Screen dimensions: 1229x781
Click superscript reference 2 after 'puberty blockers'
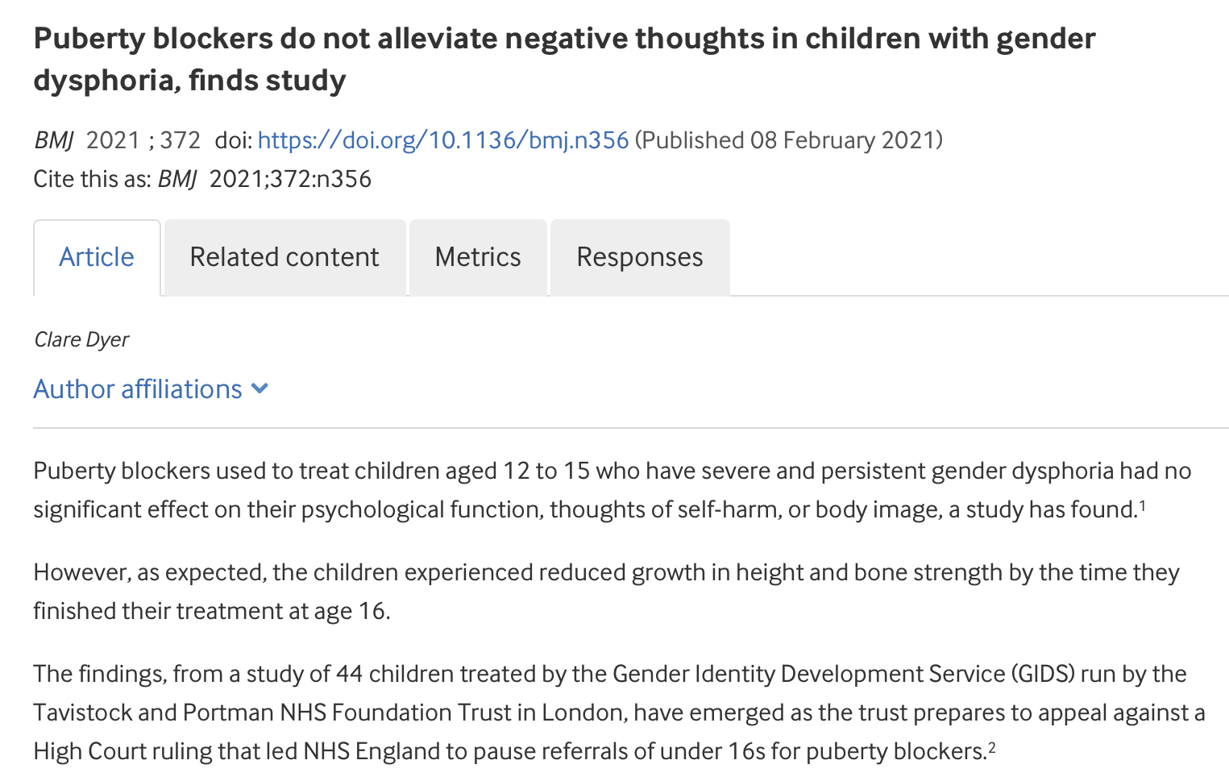pos(992,747)
